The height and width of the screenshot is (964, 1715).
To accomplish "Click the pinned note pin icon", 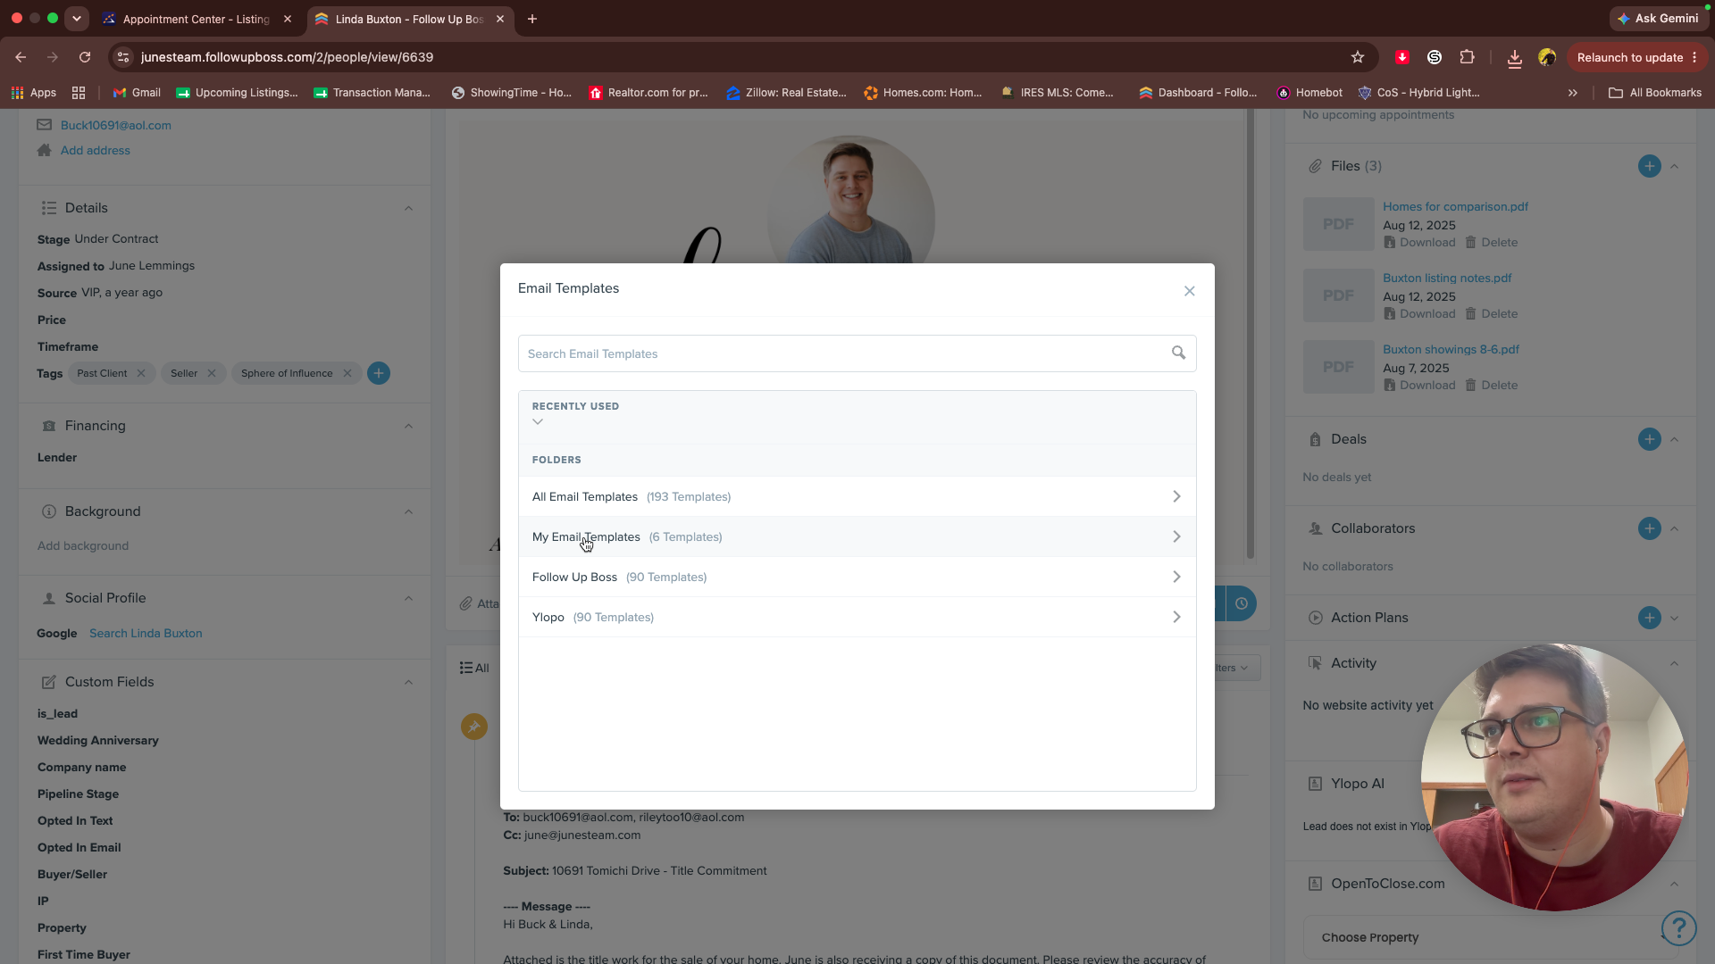I will pos(474,727).
